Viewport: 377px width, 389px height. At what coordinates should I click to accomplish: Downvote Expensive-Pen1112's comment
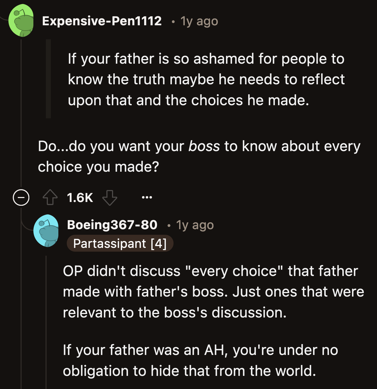point(110,198)
